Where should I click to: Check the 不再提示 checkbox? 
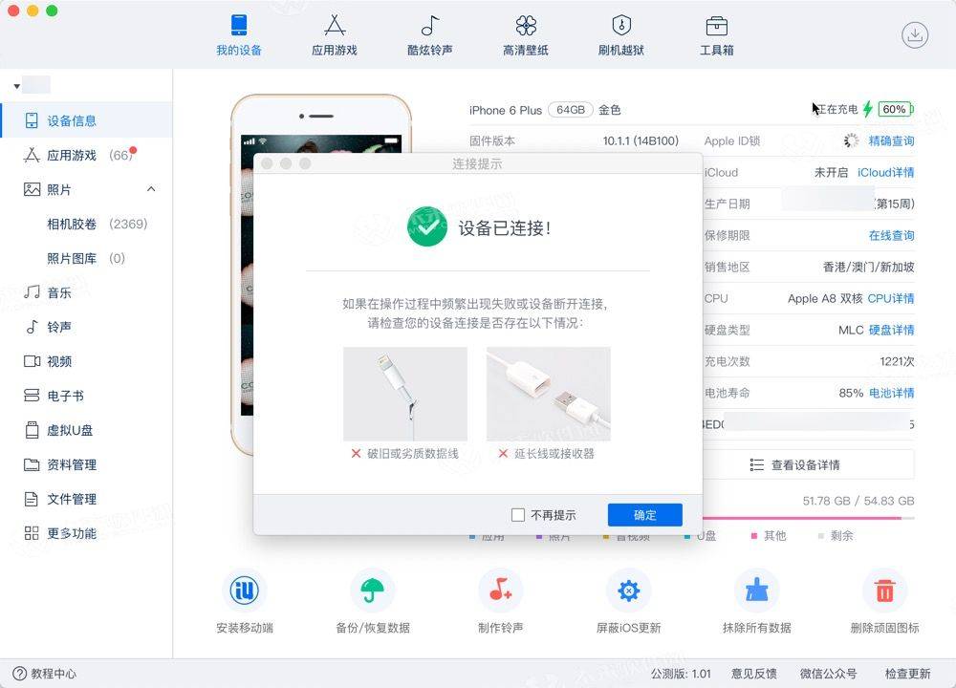click(x=517, y=515)
